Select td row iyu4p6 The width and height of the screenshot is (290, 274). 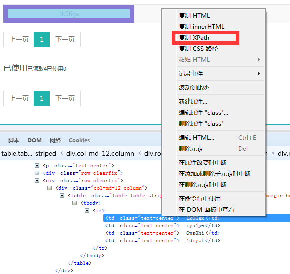[163, 226]
